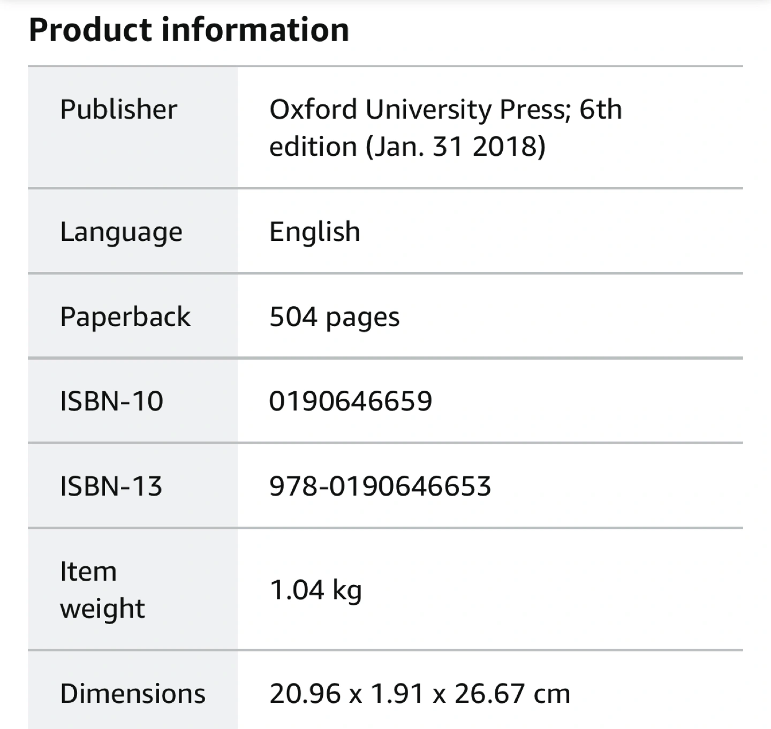The height and width of the screenshot is (729, 771).
Task: Click the Language row label
Action: 121,232
